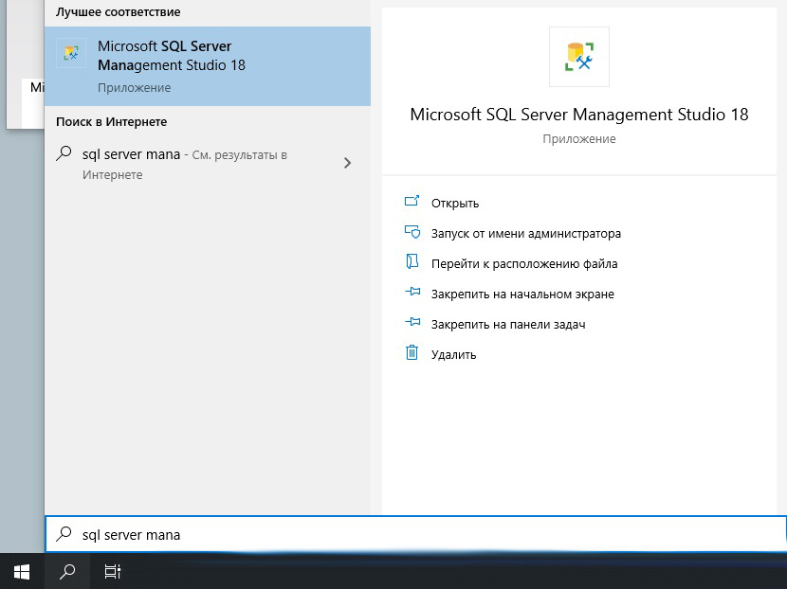Screen dimensions: 787x589
Task: Select Закрепить на панели задач
Action: point(508,324)
